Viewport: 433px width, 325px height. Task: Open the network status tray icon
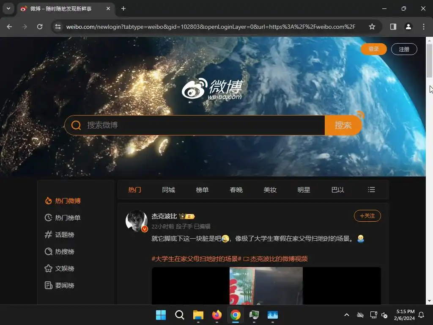coord(374,315)
